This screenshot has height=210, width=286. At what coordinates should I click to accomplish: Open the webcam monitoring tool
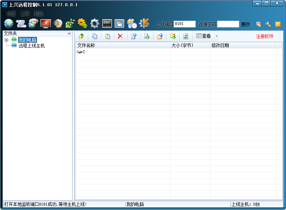coord(58,24)
